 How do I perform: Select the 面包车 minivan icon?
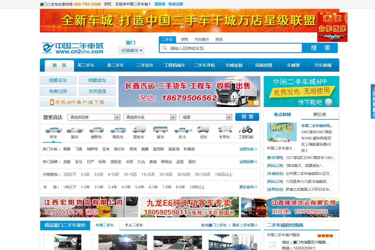click(139, 129)
